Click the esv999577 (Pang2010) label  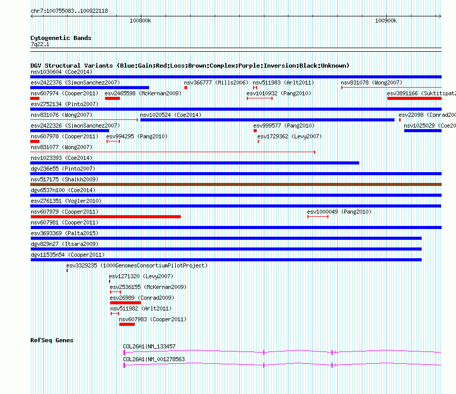[x=284, y=126]
